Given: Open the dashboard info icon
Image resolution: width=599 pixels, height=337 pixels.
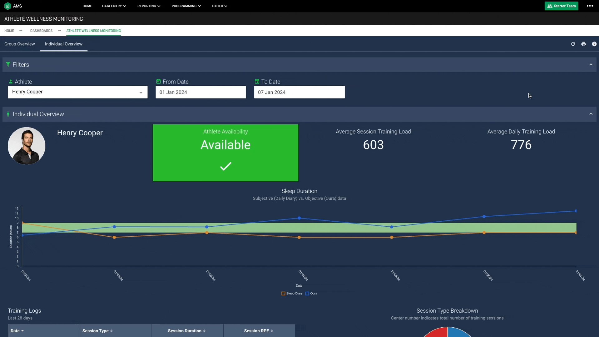Looking at the screenshot, I should [594, 44].
